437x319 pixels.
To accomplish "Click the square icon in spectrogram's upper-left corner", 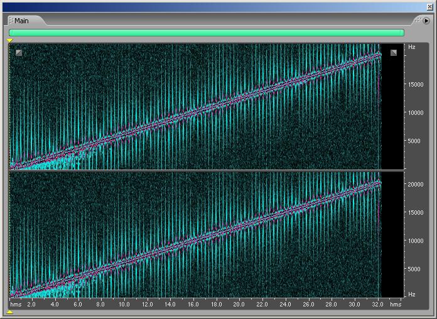I will click(19, 52).
